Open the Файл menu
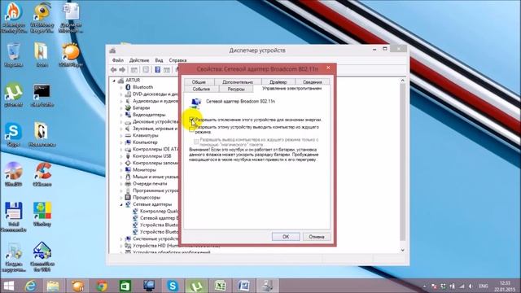 click(117, 60)
